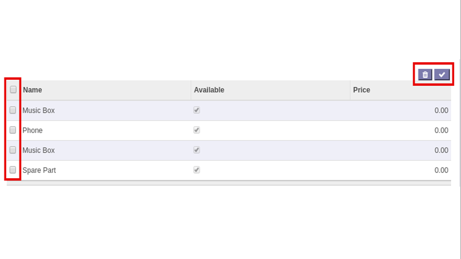Viewport: 461px width, 259px height.
Task: Sort by the Name column header
Action: (32, 90)
